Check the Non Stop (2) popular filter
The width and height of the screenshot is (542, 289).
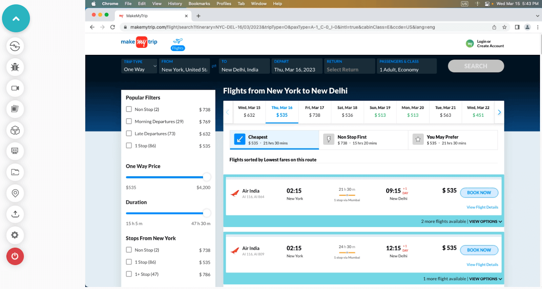(x=129, y=109)
